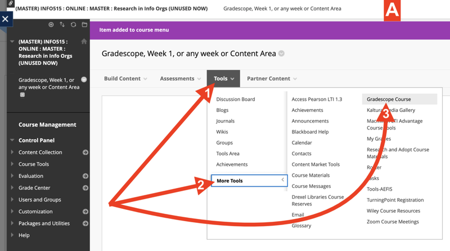Open options chevron beside Gradescope menu item
450x251 pixels.
click(84, 80)
